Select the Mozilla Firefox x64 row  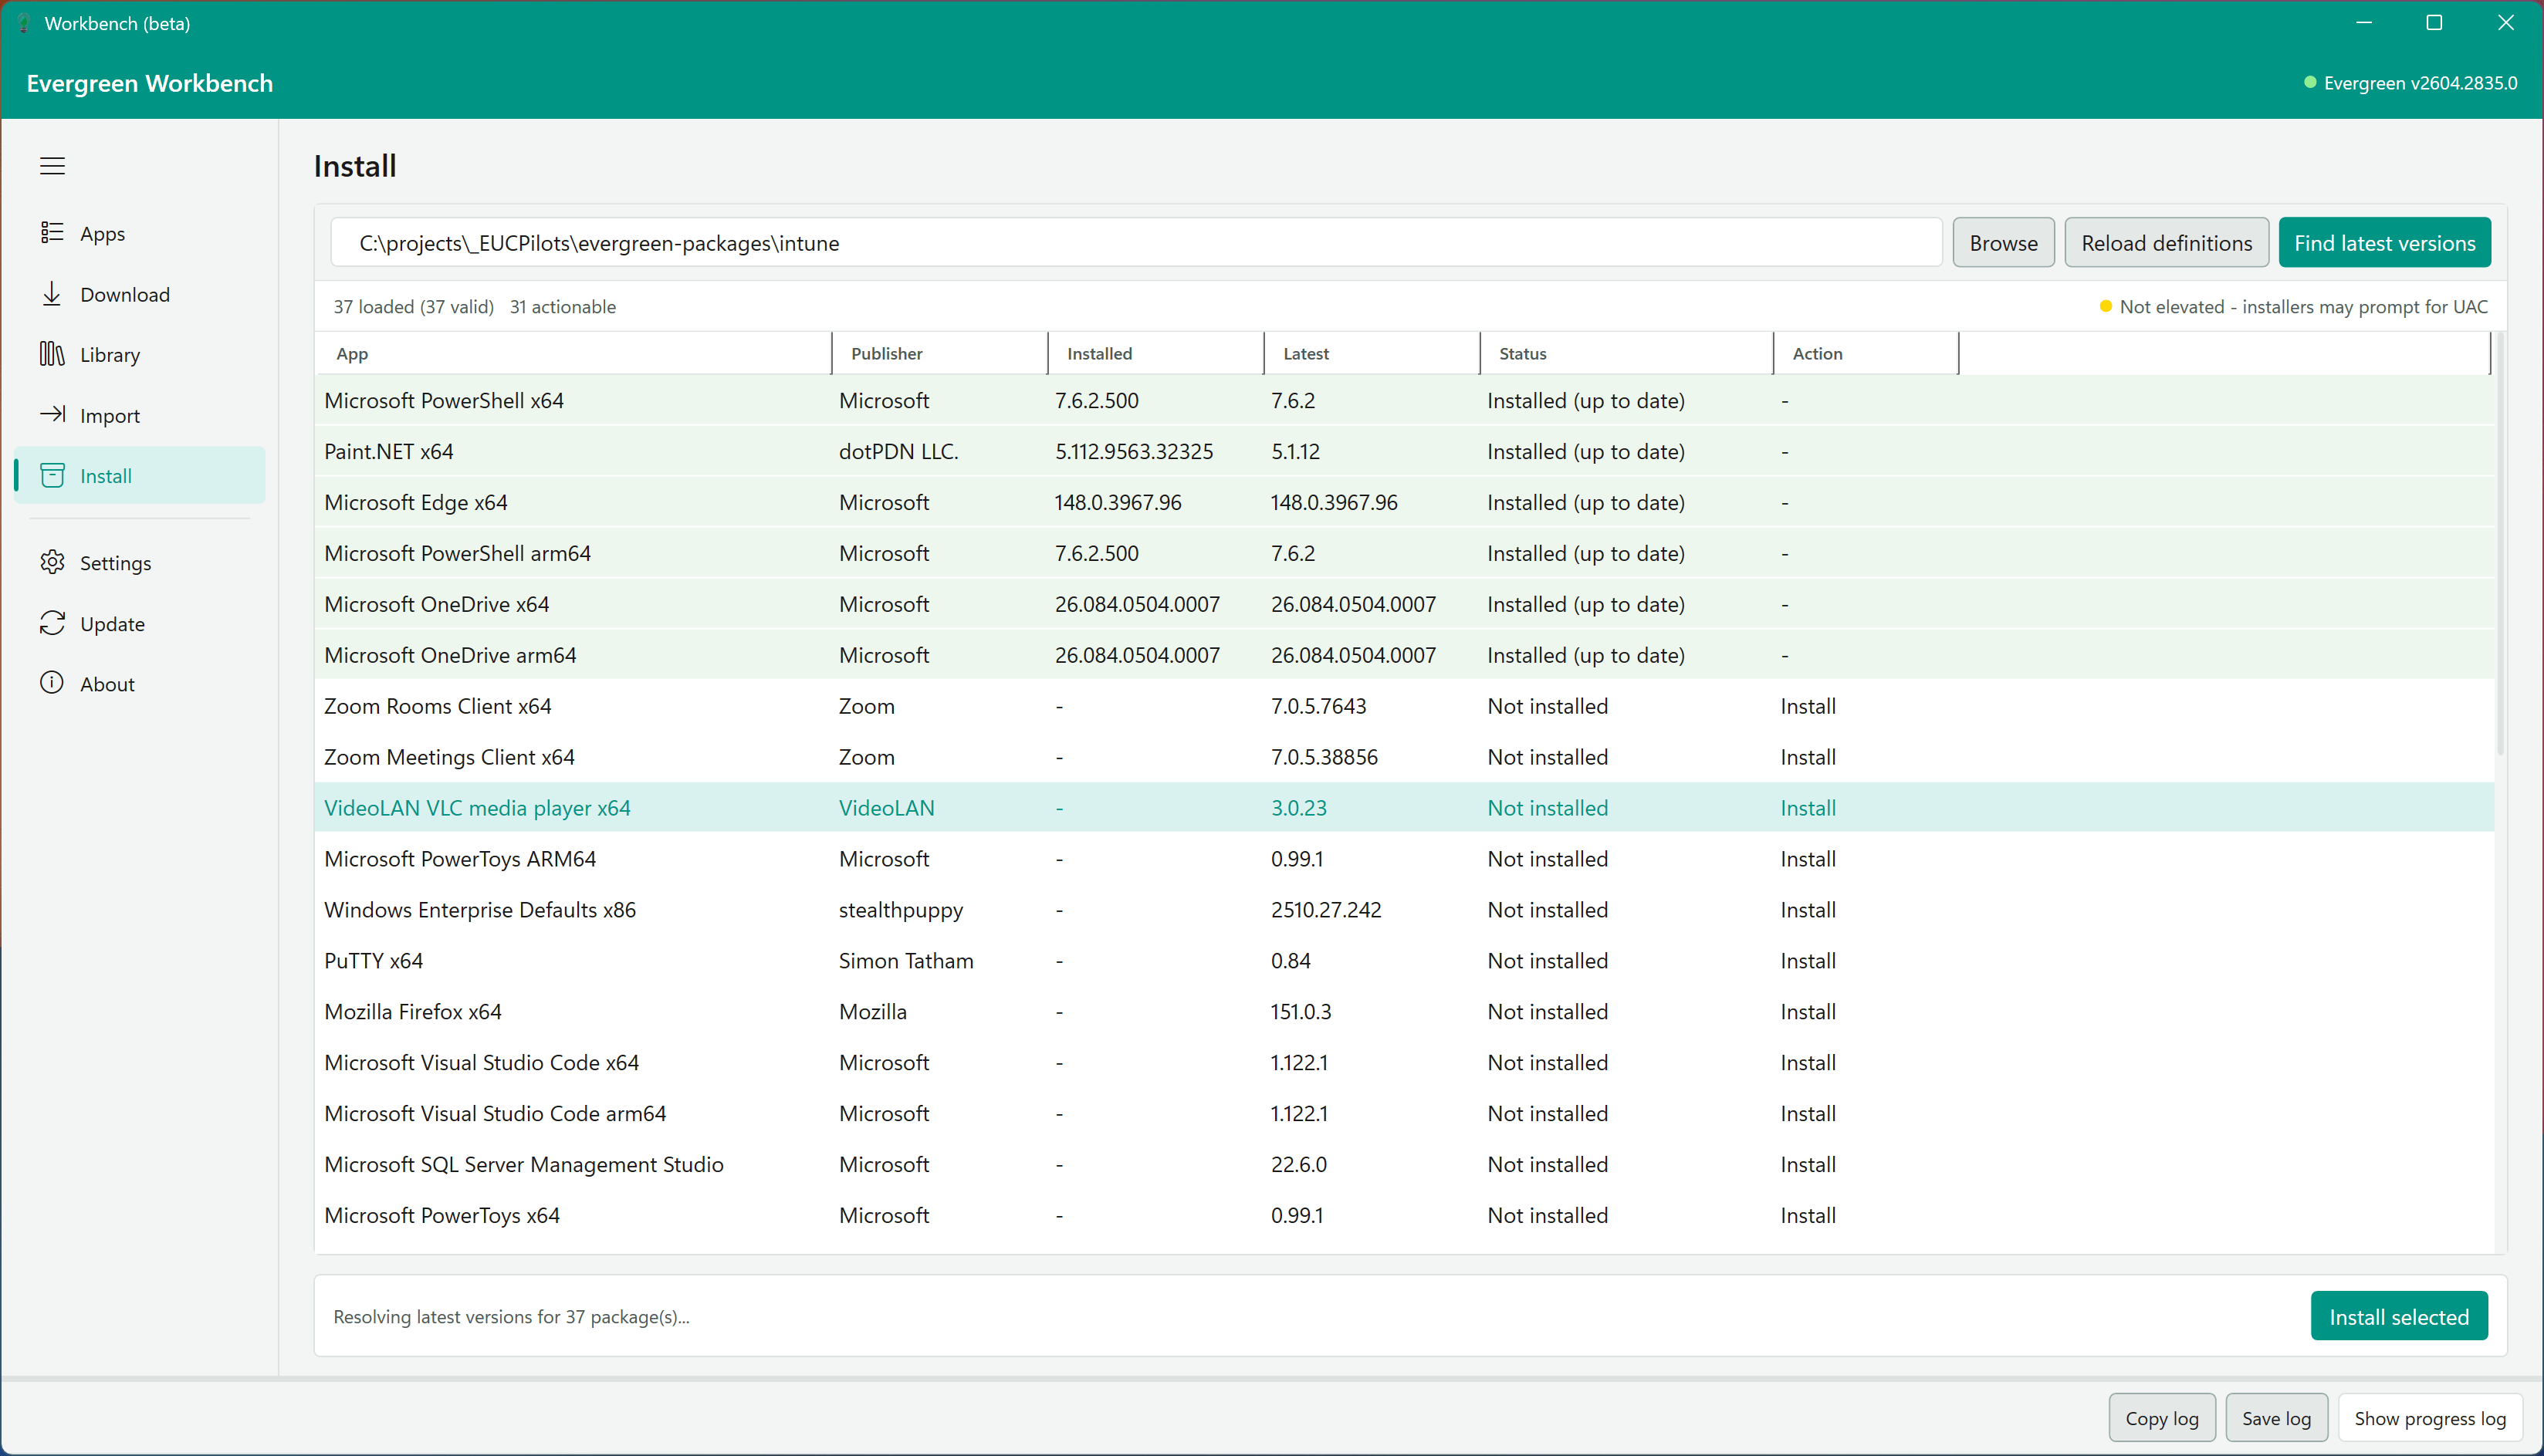(x=1404, y=1012)
